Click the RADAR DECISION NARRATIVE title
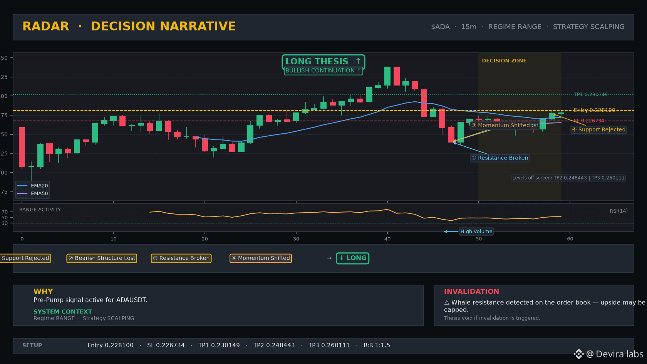 click(x=129, y=26)
